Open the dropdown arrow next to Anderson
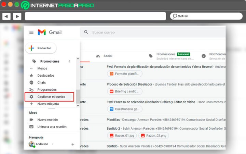 click(53, 144)
